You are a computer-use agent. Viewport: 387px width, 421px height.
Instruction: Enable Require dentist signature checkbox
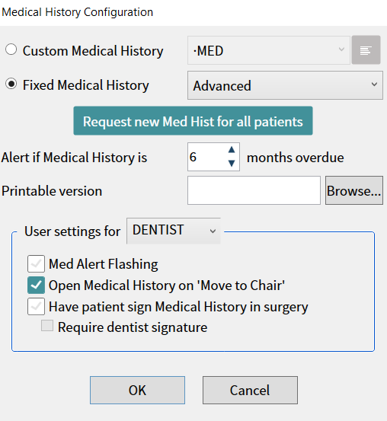pyautogui.click(x=47, y=325)
